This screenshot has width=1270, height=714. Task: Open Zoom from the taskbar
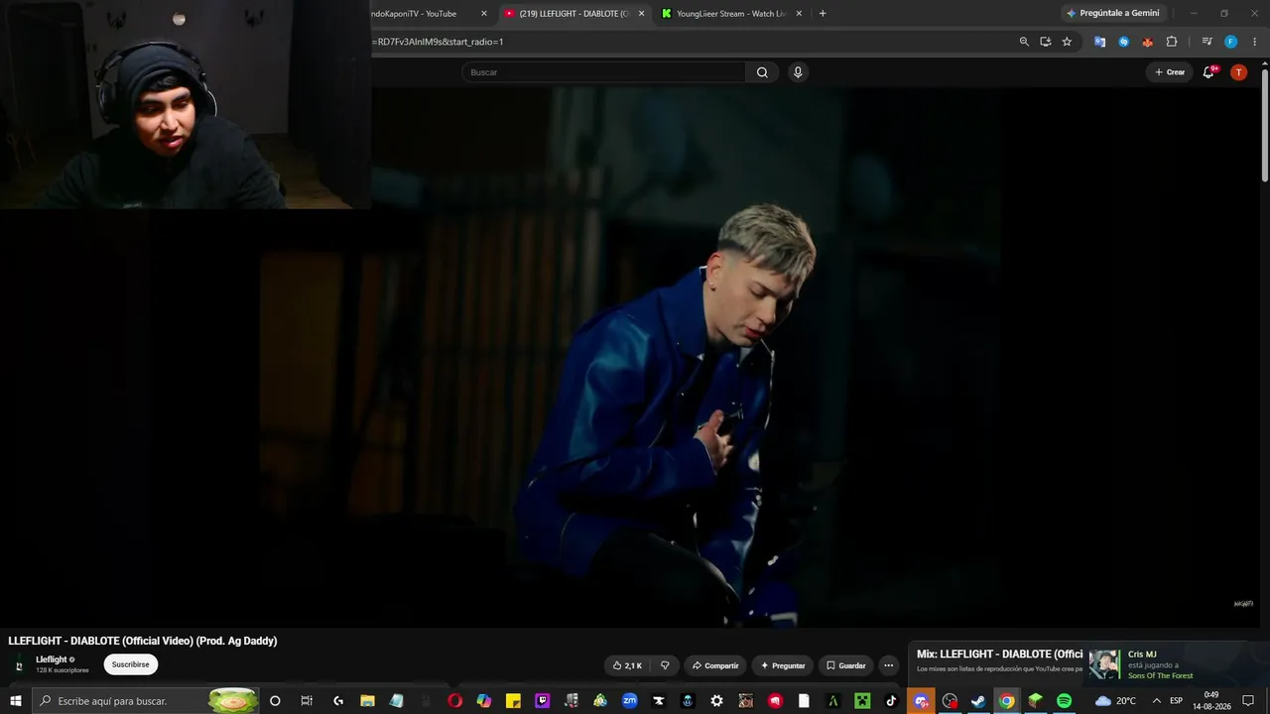(629, 701)
